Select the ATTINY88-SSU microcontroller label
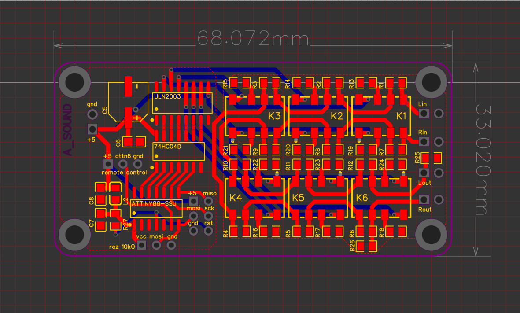 click(154, 203)
